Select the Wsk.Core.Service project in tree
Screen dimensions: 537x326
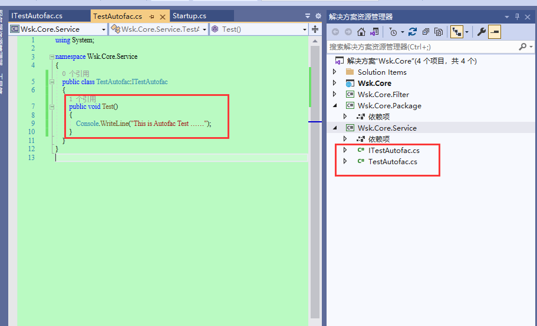click(387, 128)
